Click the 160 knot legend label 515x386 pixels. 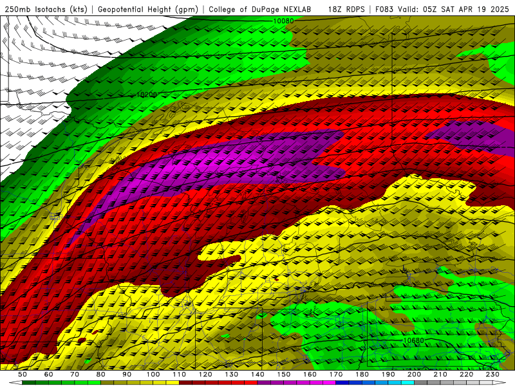click(310, 374)
